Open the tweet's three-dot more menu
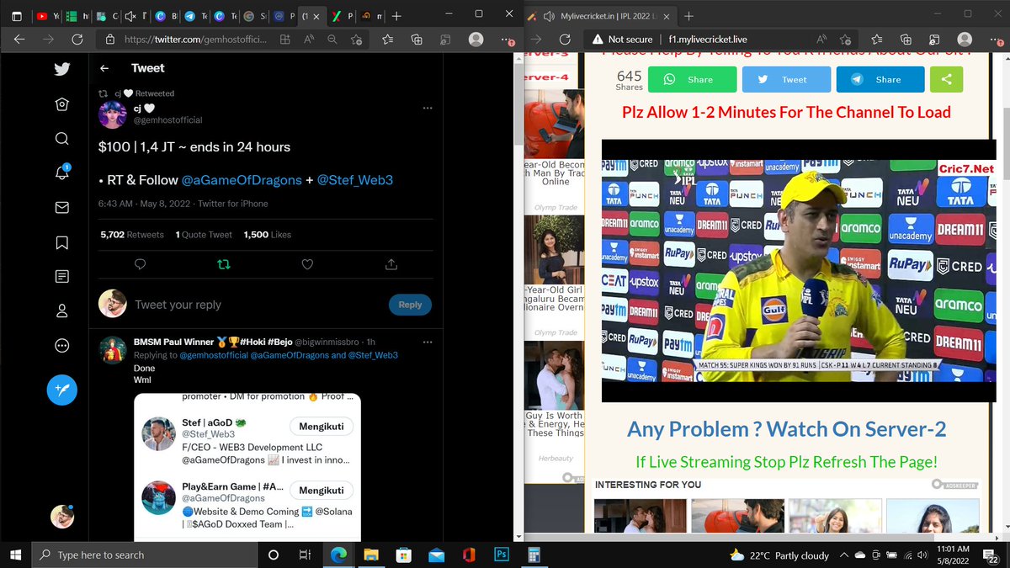The image size is (1010, 568). click(x=428, y=108)
